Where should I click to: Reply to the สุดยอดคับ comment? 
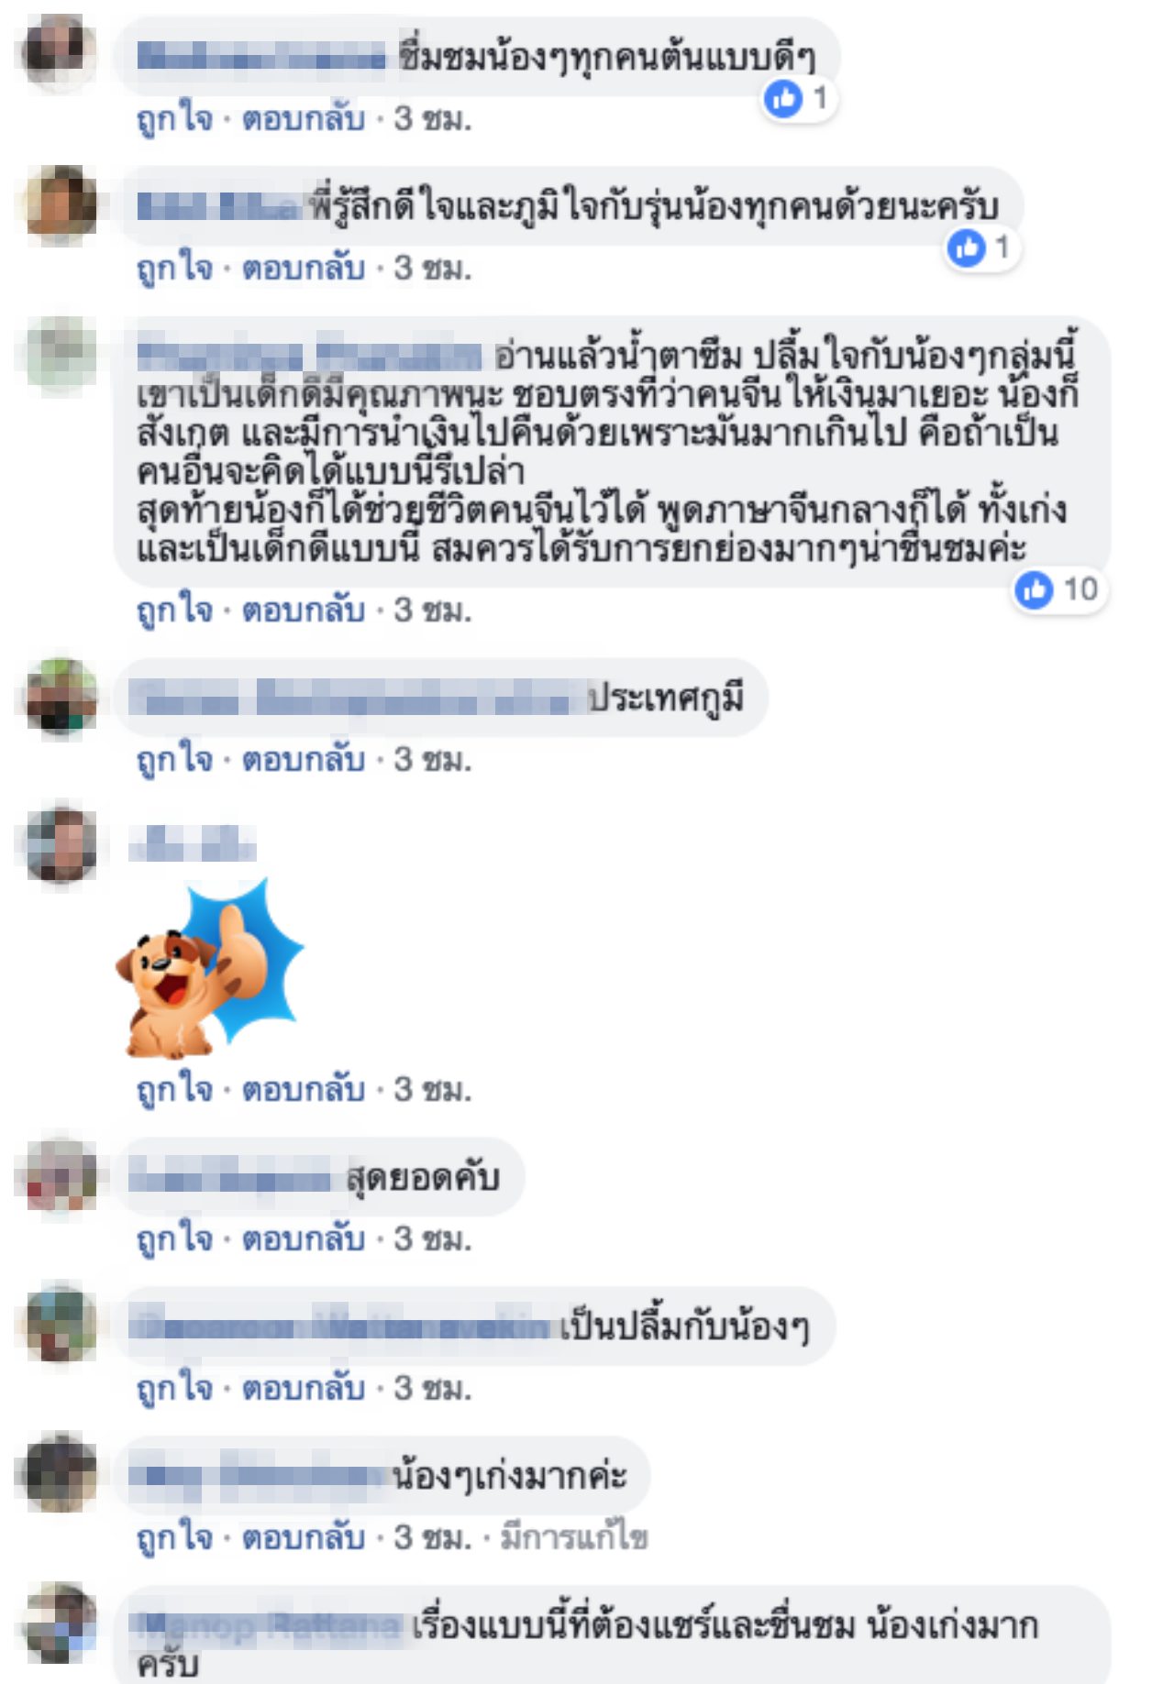tap(304, 1239)
